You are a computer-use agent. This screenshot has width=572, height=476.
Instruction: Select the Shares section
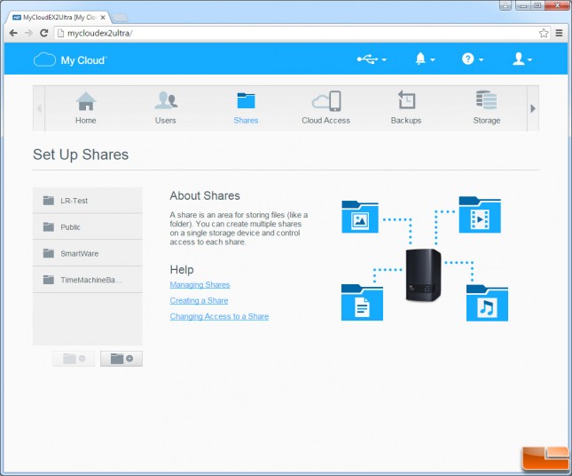pos(246,108)
